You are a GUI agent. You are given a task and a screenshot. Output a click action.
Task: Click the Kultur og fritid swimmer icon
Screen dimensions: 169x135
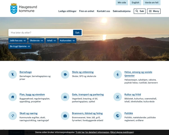click(117, 97)
